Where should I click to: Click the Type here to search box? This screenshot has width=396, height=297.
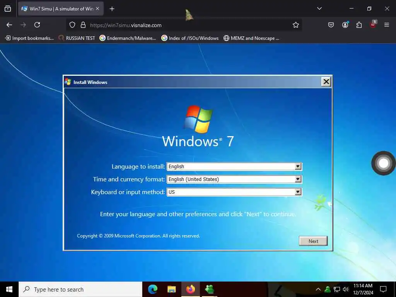point(80,289)
